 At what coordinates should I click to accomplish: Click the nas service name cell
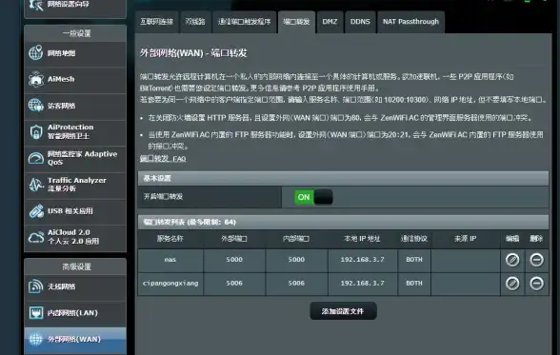[170, 260]
